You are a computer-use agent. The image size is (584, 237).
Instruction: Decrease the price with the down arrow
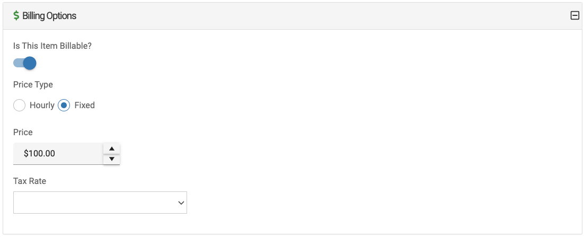111,159
